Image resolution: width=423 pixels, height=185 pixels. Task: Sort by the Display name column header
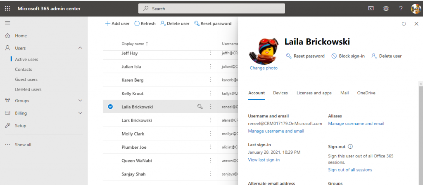point(135,44)
